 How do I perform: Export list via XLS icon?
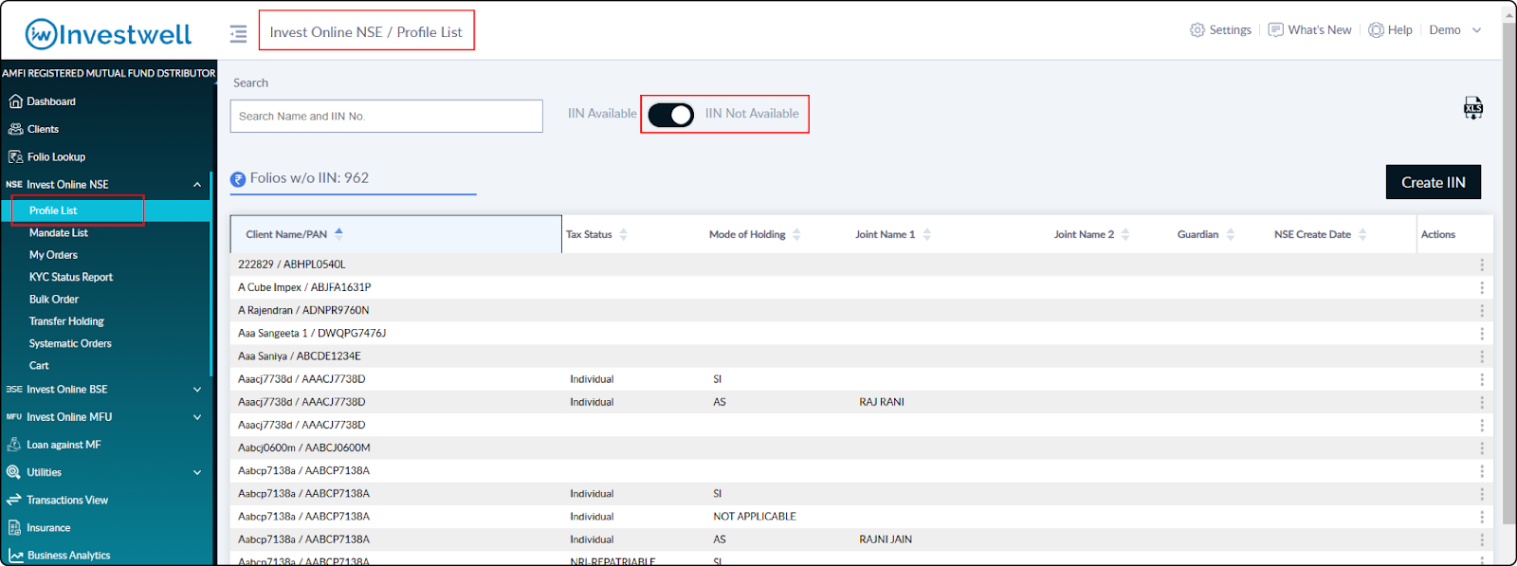[1472, 108]
